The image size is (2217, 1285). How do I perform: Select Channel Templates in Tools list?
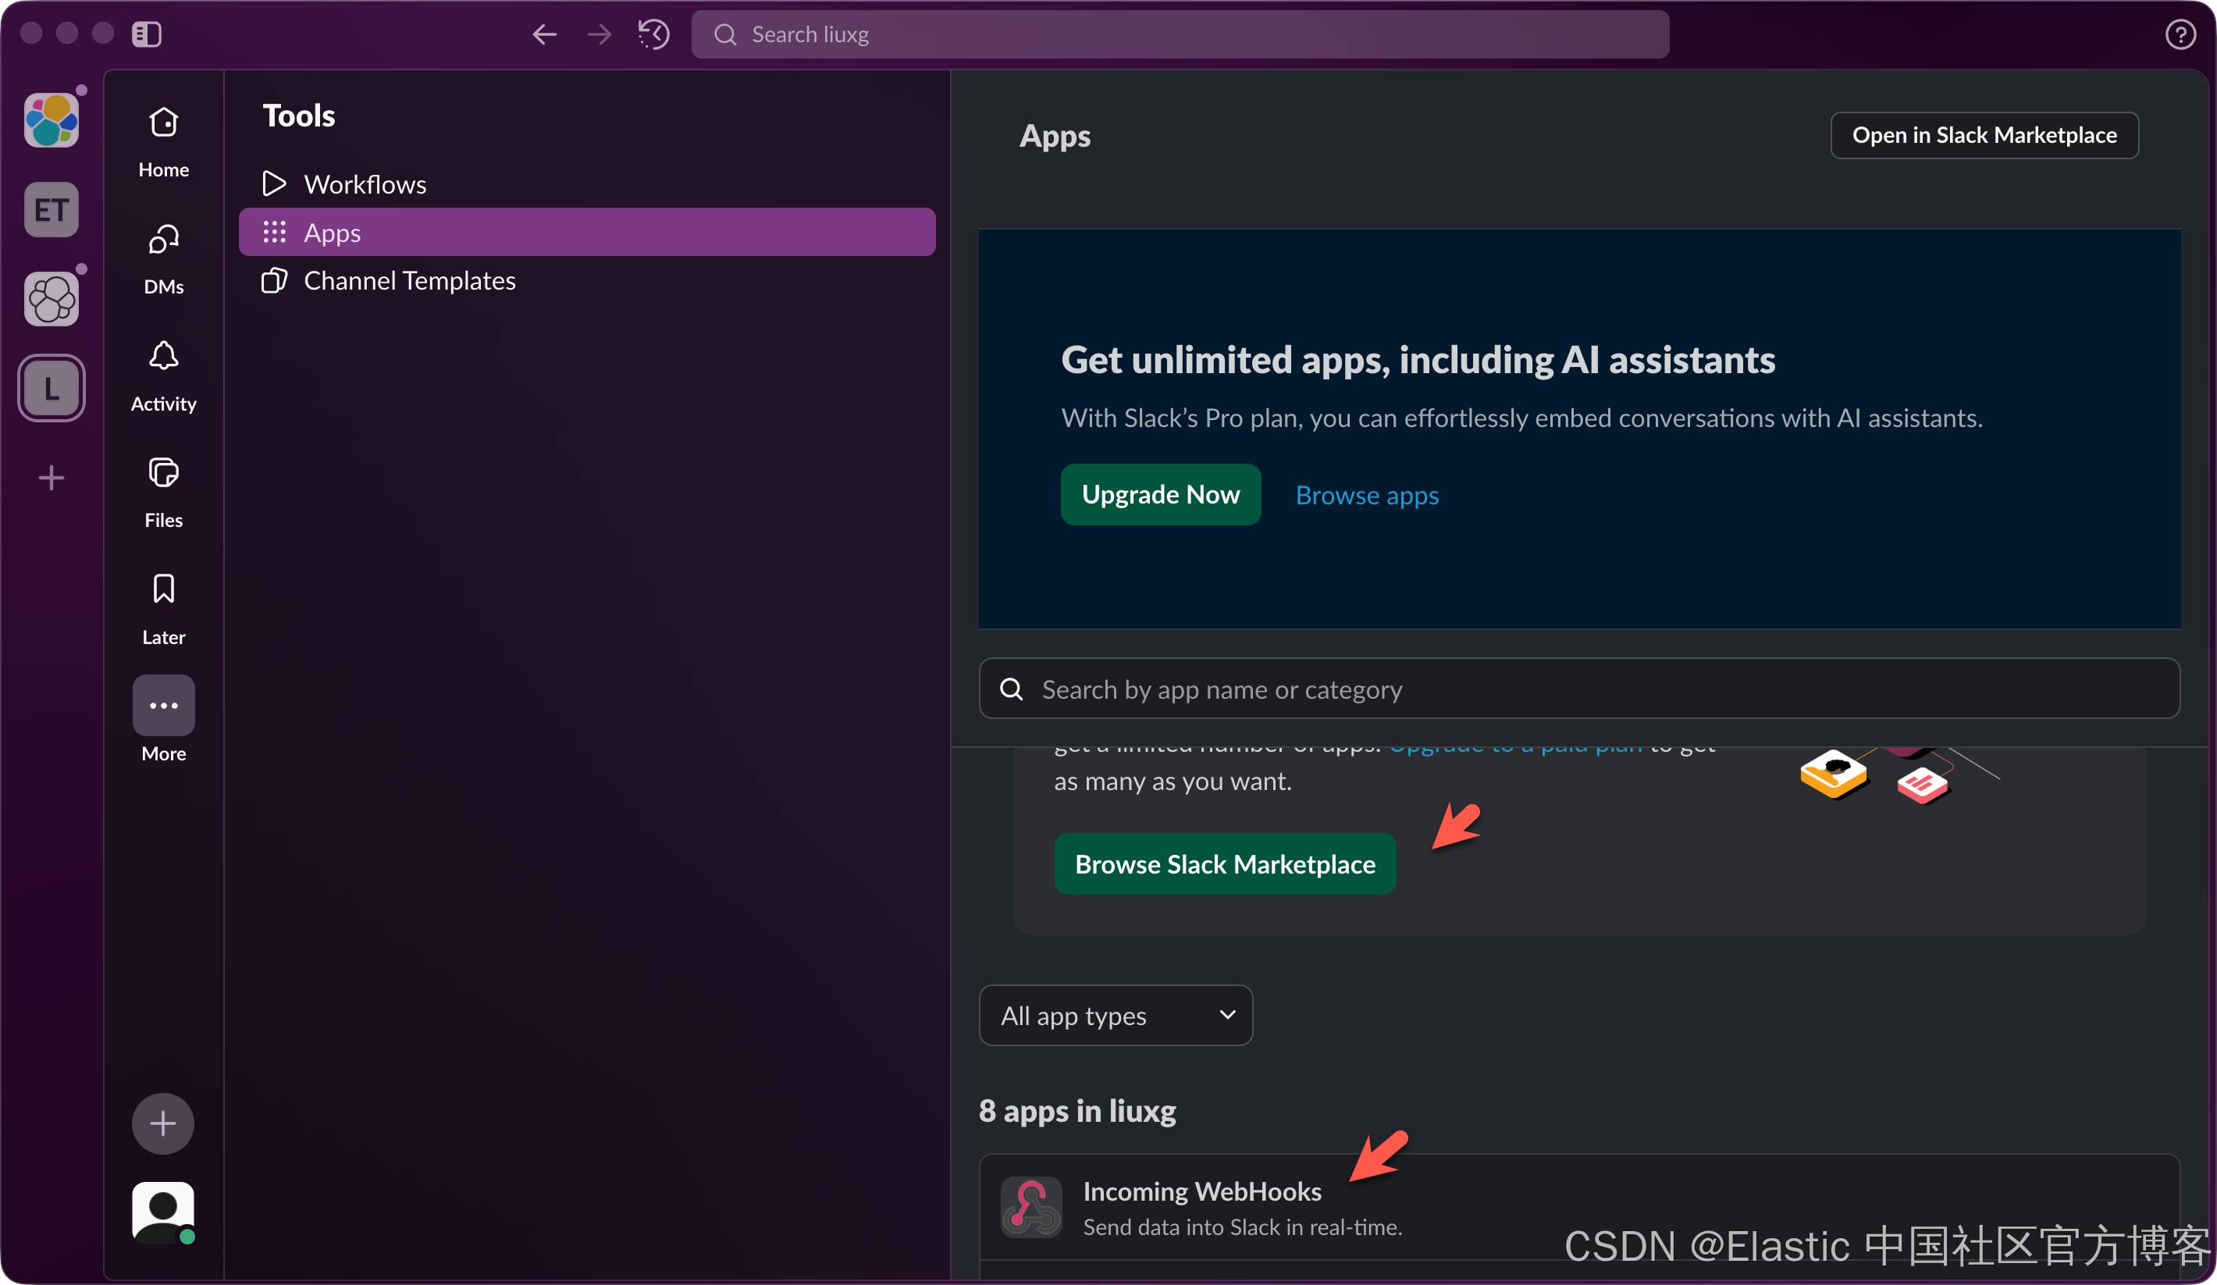[409, 280]
